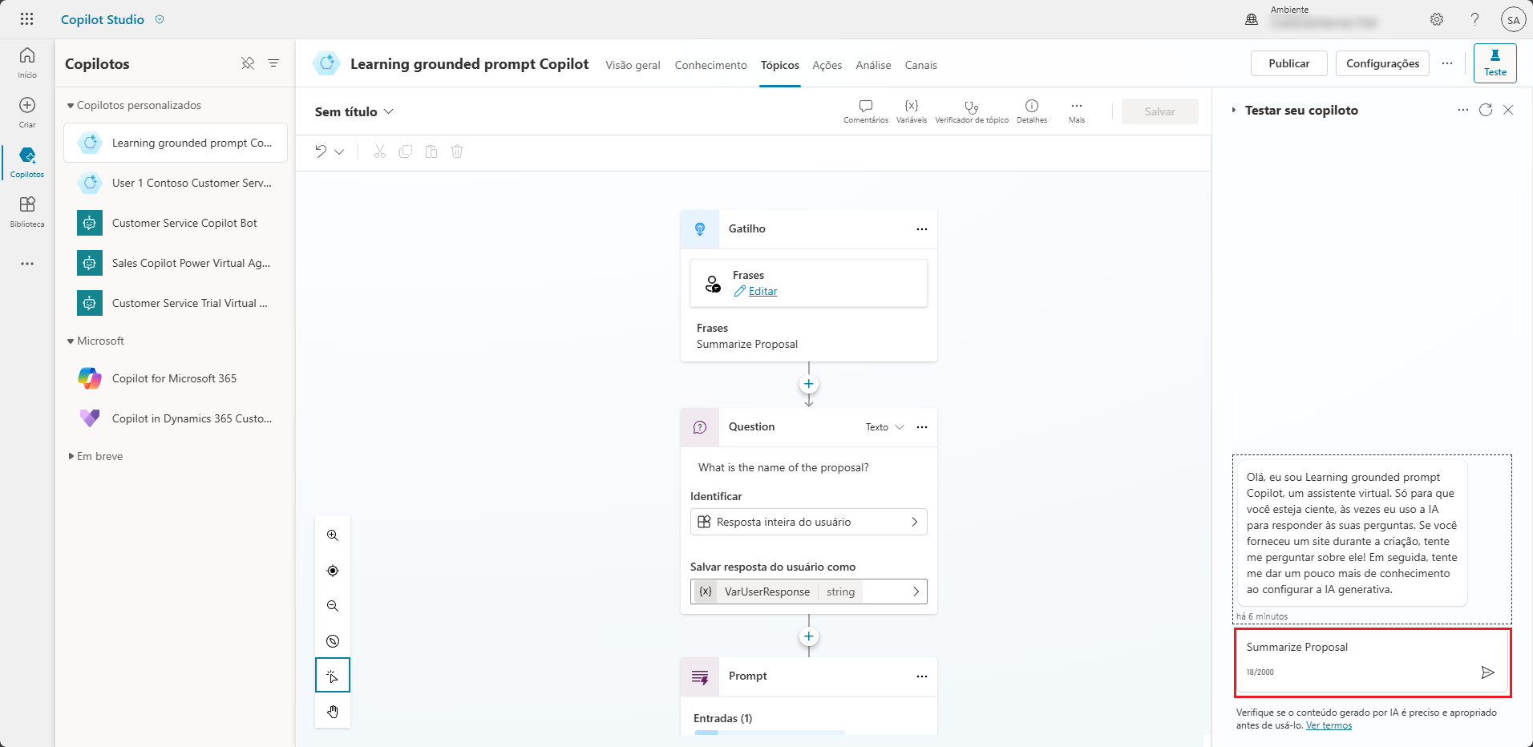Reset canvas view icon

[x=333, y=641]
